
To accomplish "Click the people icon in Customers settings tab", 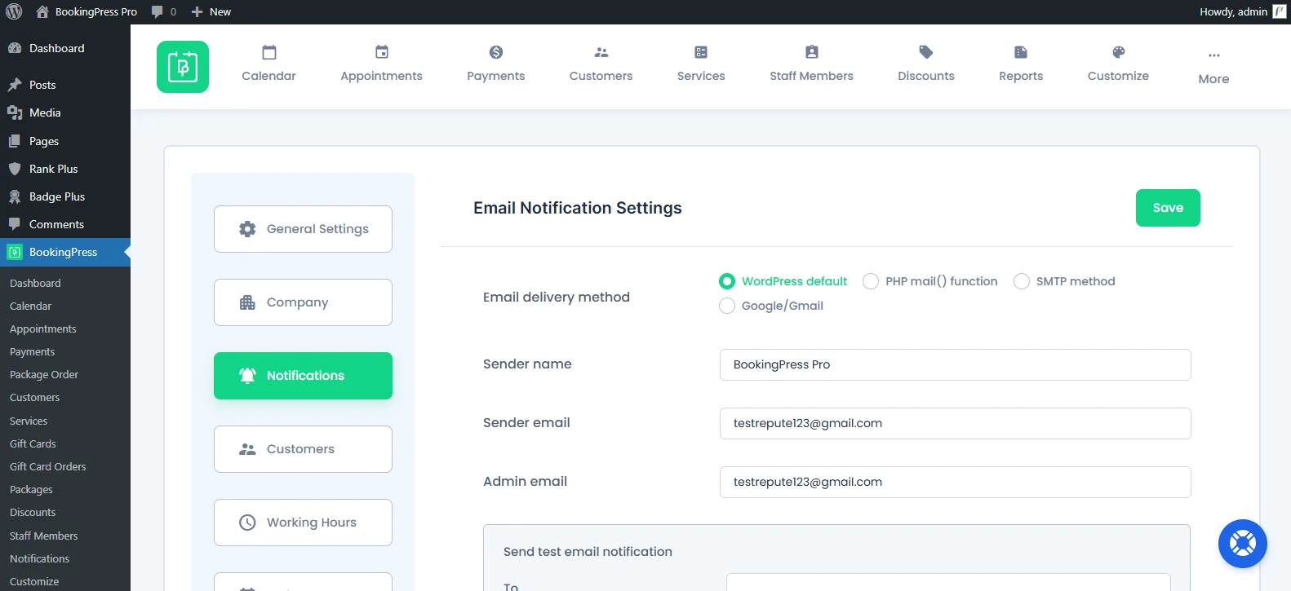I will (247, 449).
